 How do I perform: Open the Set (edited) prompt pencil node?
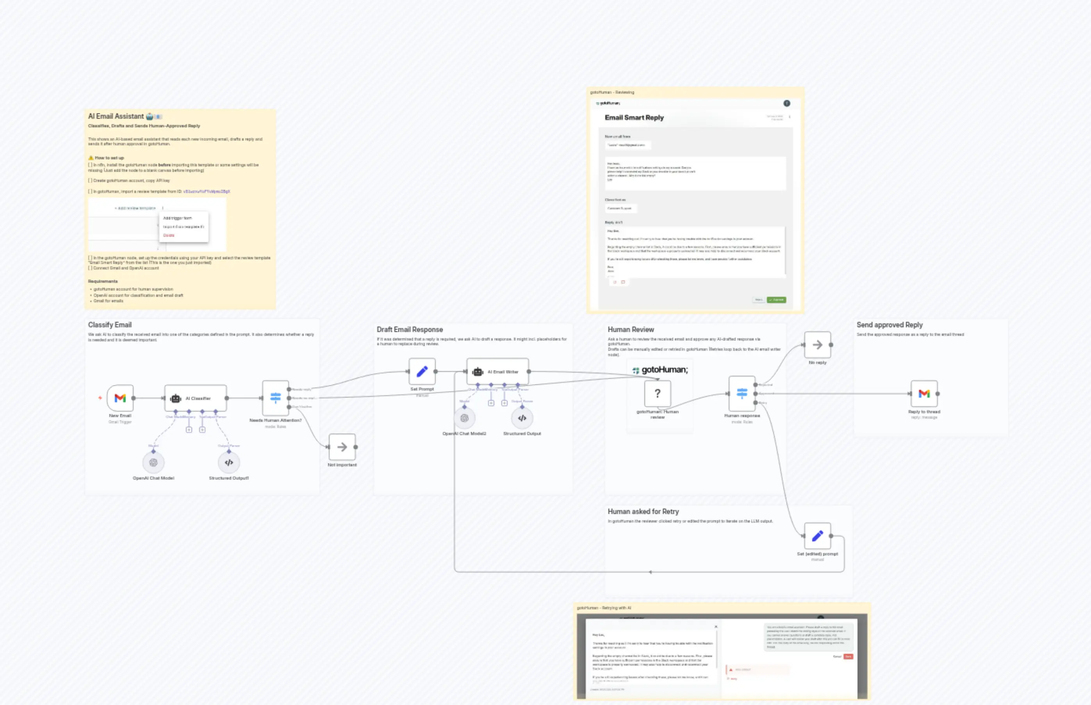(818, 535)
